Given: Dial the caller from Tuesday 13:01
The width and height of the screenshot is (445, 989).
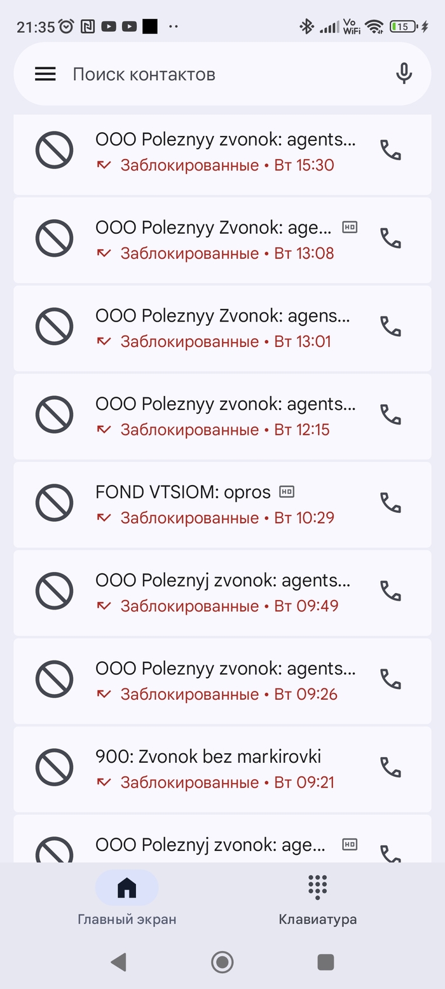Looking at the screenshot, I should click(390, 327).
